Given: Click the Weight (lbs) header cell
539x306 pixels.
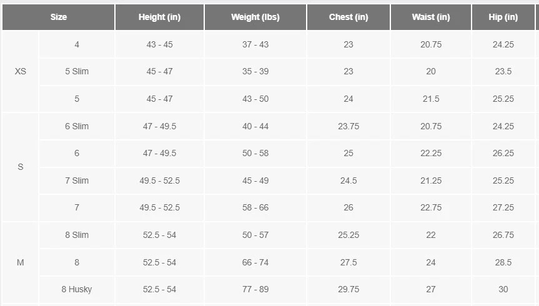Looking at the screenshot, I should (x=255, y=17).
